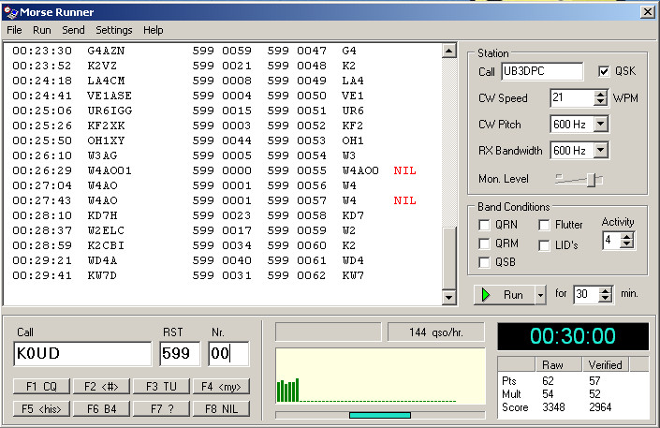
Task: Expand the CW Pitch dropdown
Action: point(600,124)
